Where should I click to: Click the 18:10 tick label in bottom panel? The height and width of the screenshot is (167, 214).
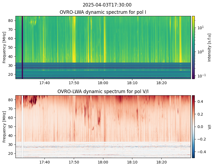(132, 162)
